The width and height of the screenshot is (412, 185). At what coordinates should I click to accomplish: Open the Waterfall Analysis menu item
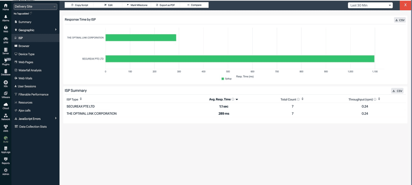(30, 70)
